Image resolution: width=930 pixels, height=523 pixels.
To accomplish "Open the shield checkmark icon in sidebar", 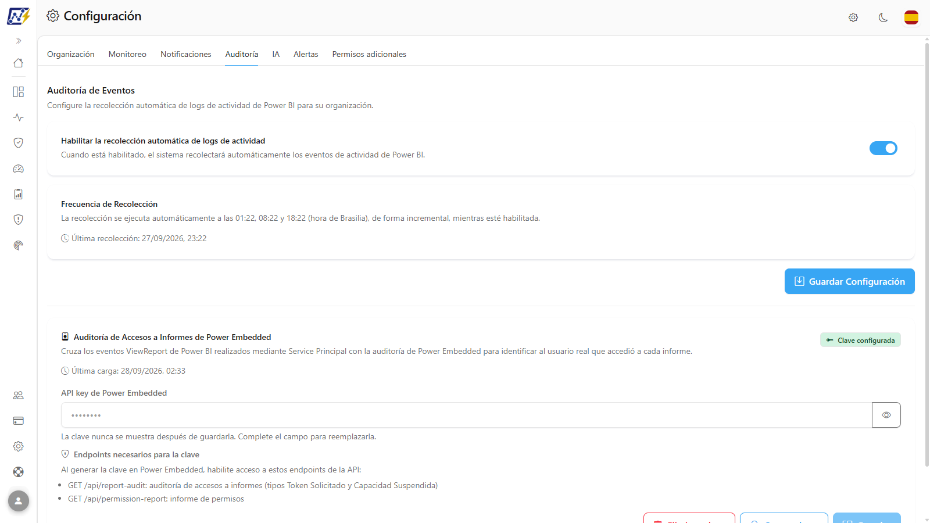I will [19, 143].
